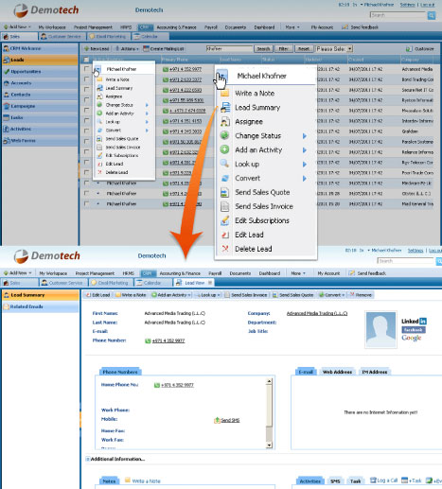The width and height of the screenshot is (442, 489).
Task: Click the Filter button
Action: 283,49
